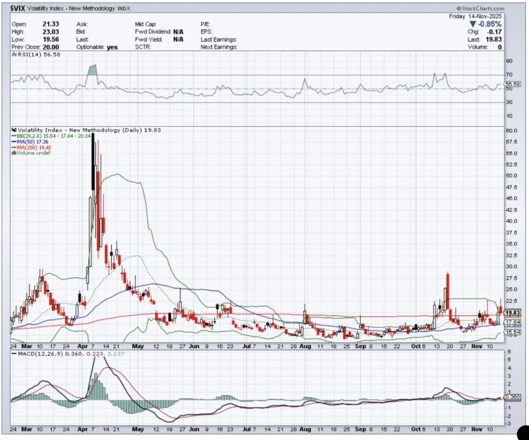This screenshot has height=440, width=529.
Task: Click the '17.84' tag on price axis
Action: [x=512, y=322]
